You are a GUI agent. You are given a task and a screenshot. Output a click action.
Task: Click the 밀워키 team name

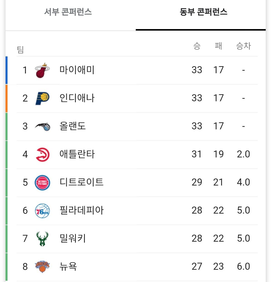73,238
